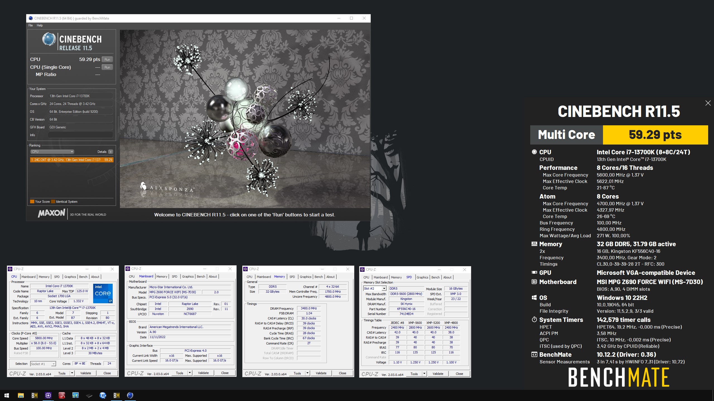Switch to Bench tab in first CPU-Z window

(x=83, y=277)
